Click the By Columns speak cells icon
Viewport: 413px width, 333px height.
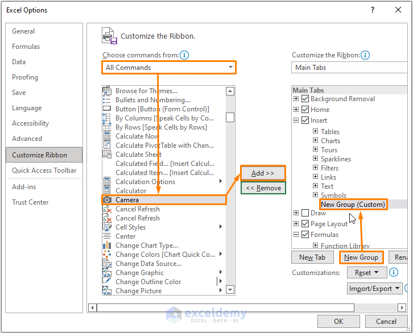pos(107,118)
